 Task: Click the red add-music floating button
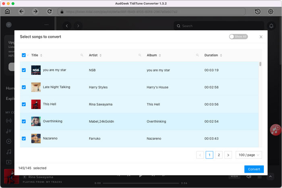pyautogui.click(x=276, y=130)
